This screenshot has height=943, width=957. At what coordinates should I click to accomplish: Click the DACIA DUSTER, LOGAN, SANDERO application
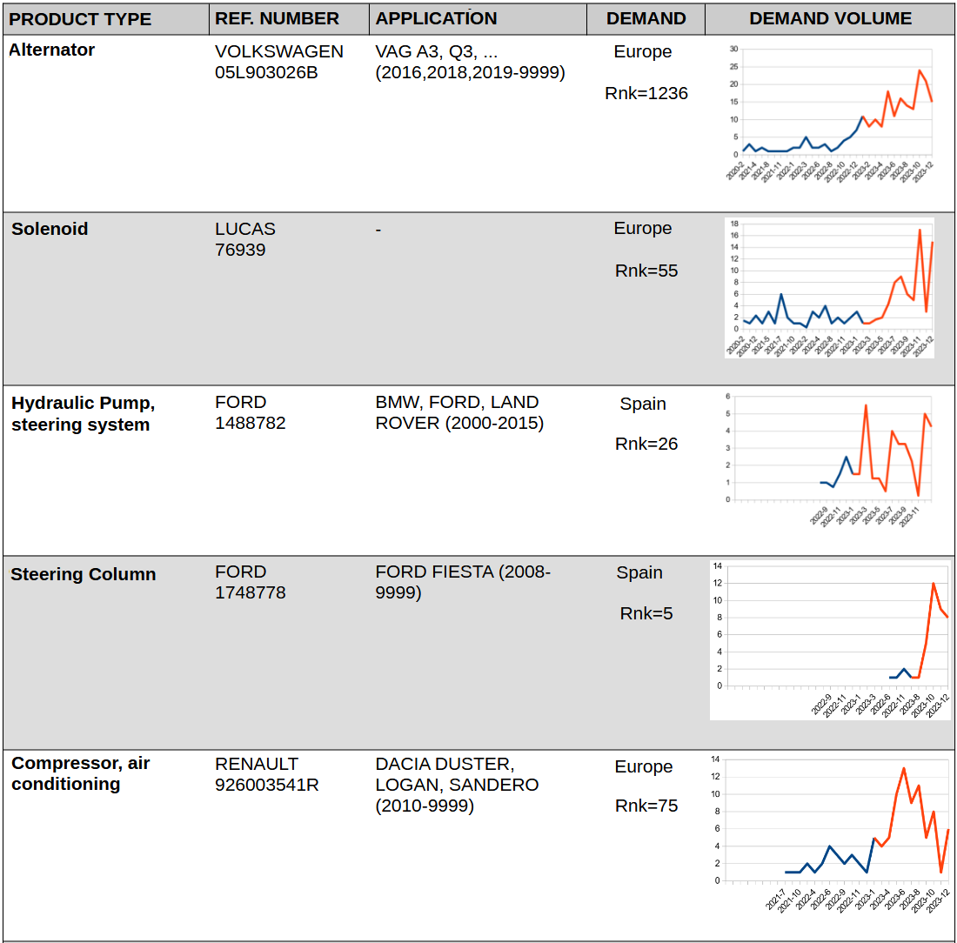[457, 785]
